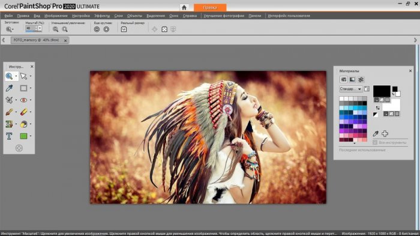Choose the green Rectangle shape tool
The width and height of the screenshot is (420, 236).
click(x=23, y=136)
